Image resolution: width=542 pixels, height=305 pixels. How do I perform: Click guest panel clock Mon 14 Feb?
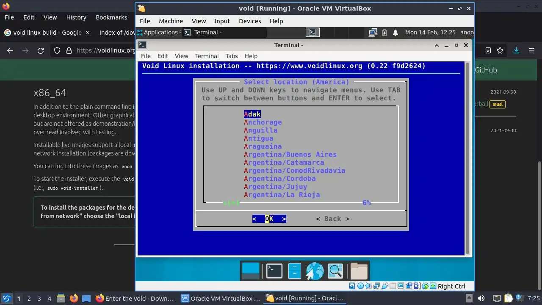point(430,32)
